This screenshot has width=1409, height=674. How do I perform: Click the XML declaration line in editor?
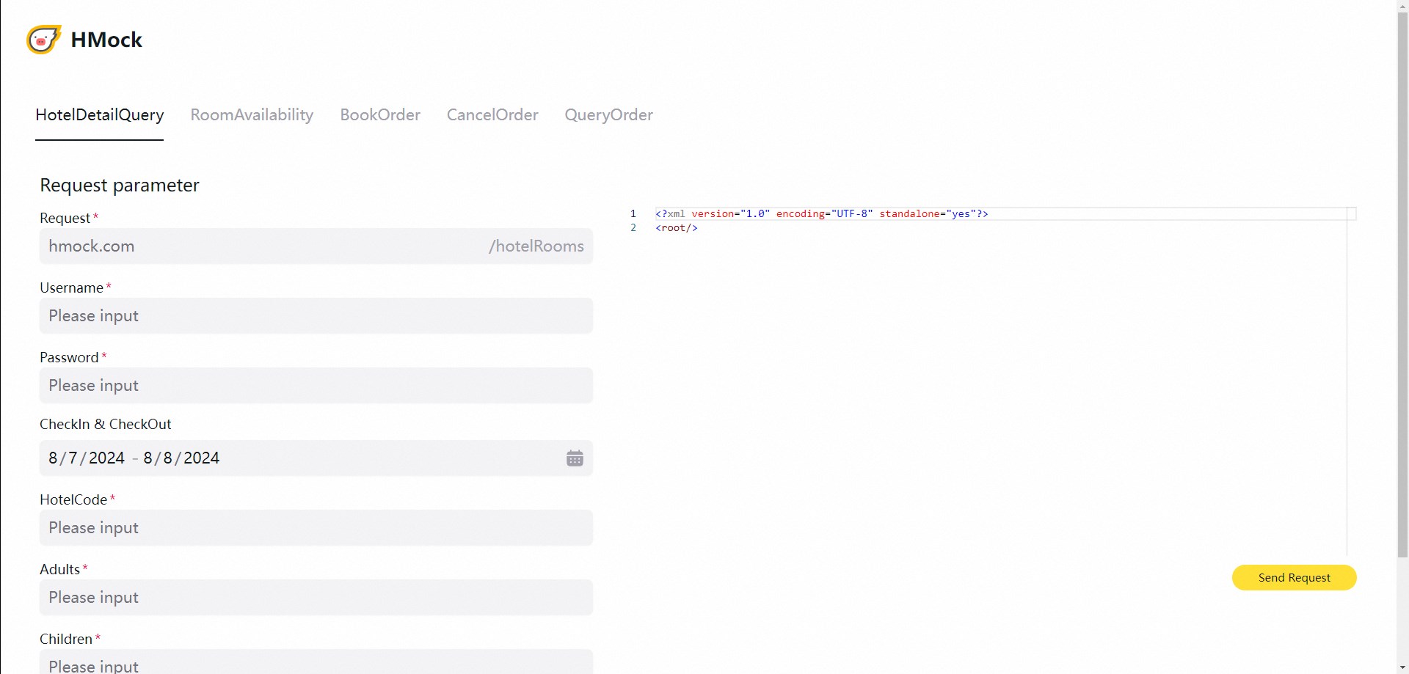(x=821, y=214)
